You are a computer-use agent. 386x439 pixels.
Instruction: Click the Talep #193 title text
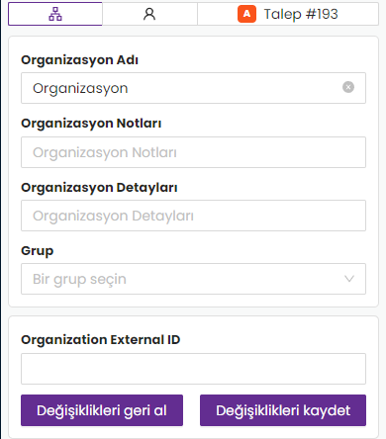301,14
